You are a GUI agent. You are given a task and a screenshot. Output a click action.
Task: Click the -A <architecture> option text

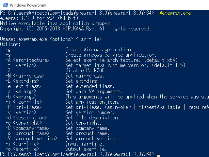pos(27,60)
